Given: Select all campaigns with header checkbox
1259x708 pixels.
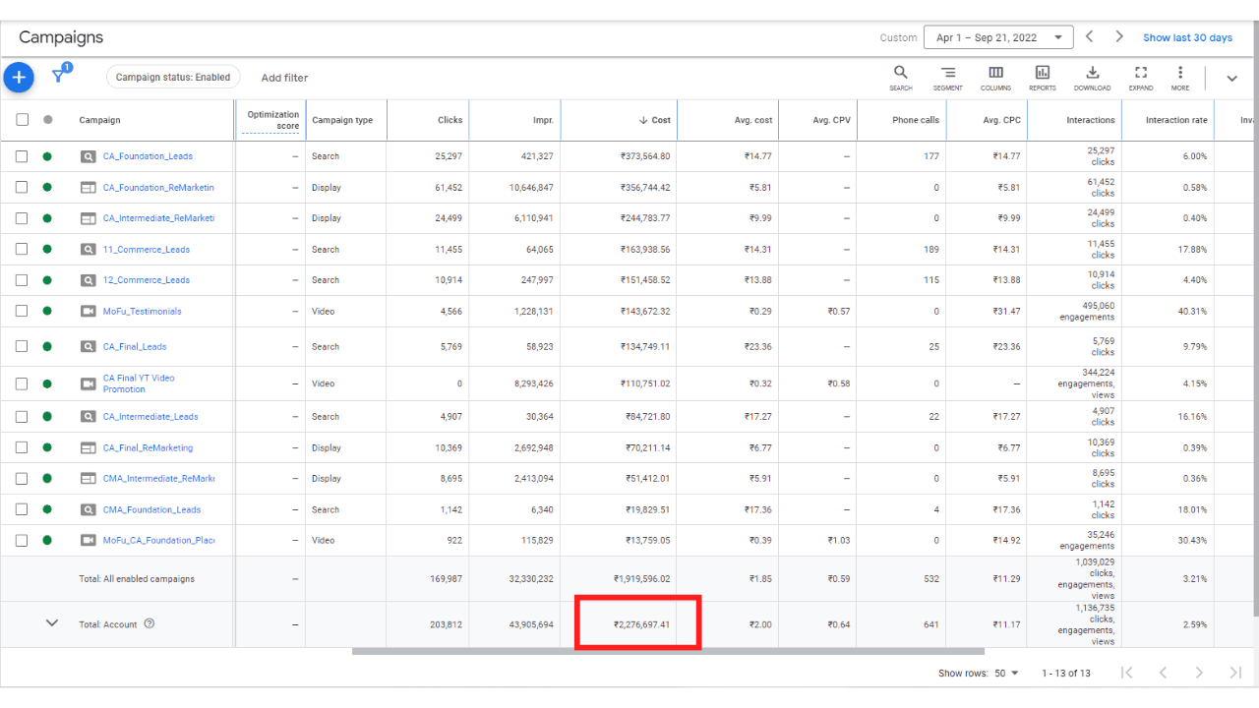Looking at the screenshot, I should [23, 120].
